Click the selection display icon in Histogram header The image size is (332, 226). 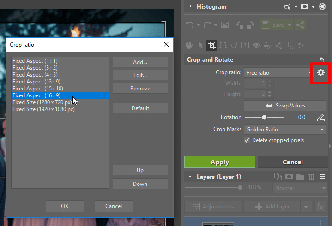click(287, 7)
